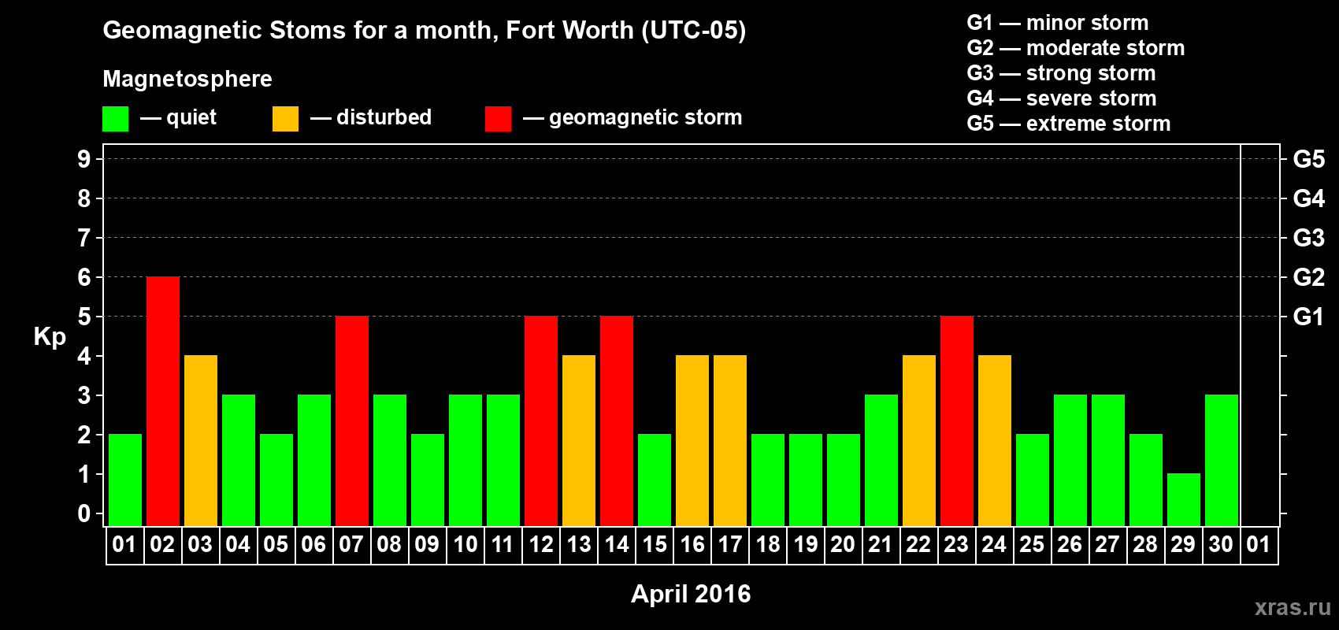Click the G3 label on right axis
The image size is (1339, 630).
1309,238
